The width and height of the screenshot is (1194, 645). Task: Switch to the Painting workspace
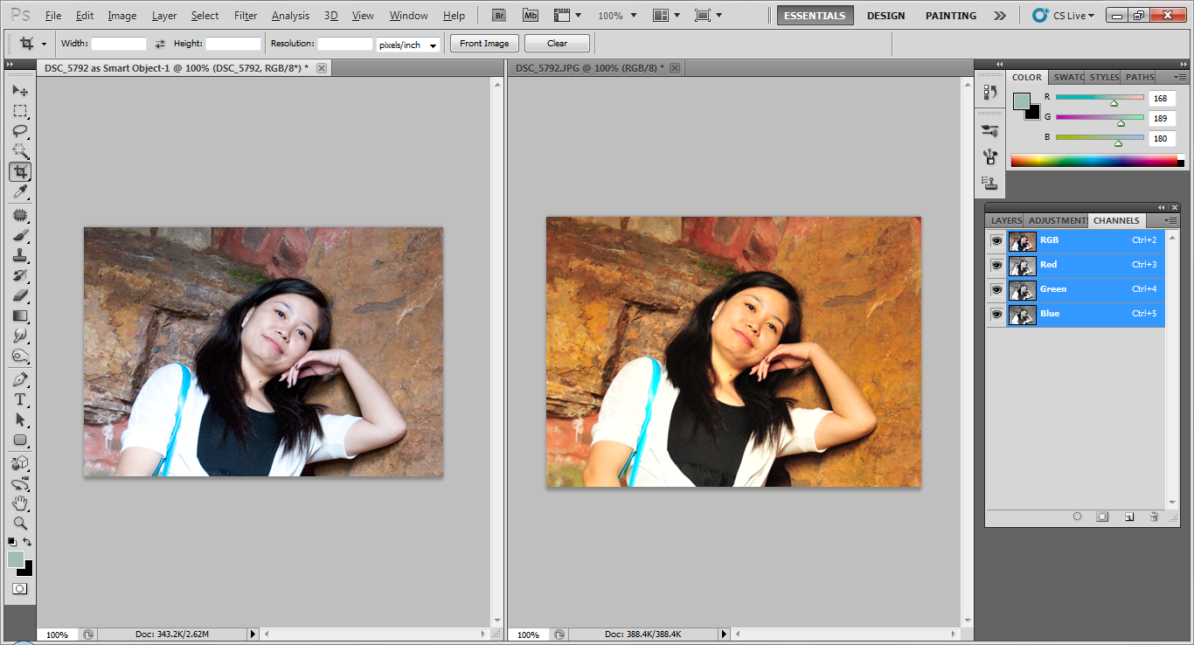click(x=951, y=16)
